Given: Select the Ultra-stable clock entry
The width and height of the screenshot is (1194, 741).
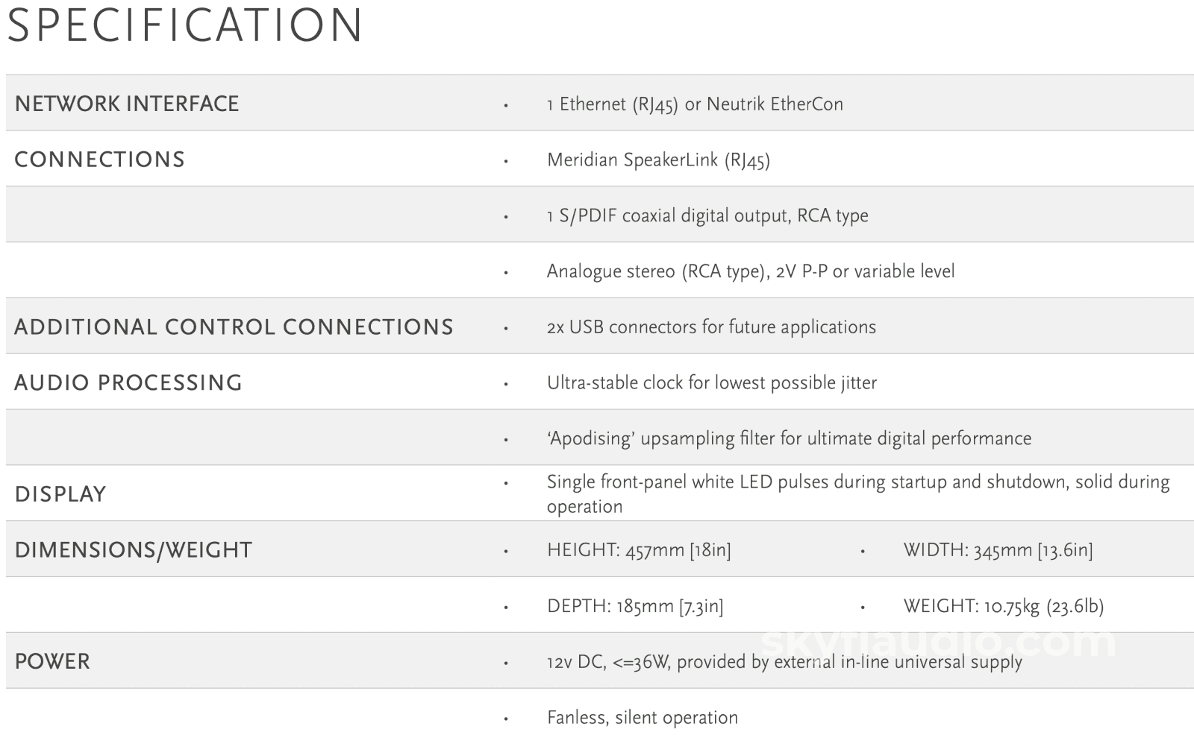Looking at the screenshot, I should click(711, 383).
